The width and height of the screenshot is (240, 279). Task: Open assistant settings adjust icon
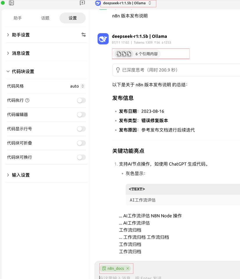tap(83, 35)
